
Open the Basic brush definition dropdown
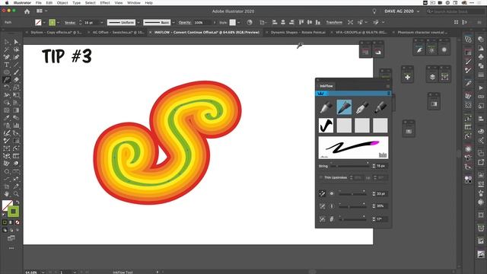tap(173, 22)
